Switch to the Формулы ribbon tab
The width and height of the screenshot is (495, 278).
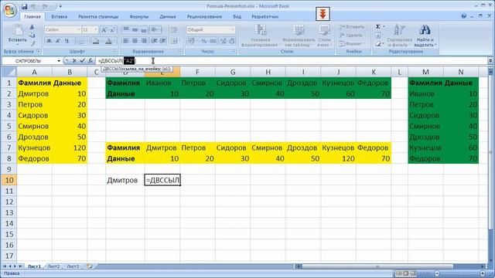pos(139,17)
